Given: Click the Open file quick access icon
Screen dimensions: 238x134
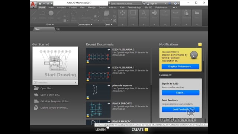Looking at the screenshot, I should coord(44,3).
